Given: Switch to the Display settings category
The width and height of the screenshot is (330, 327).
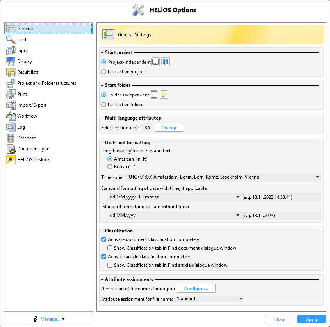Looking at the screenshot, I should (48, 61).
